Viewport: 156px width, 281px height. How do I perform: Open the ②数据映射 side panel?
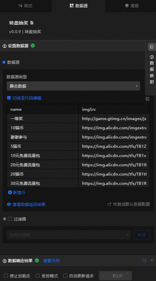tap(152, 69)
